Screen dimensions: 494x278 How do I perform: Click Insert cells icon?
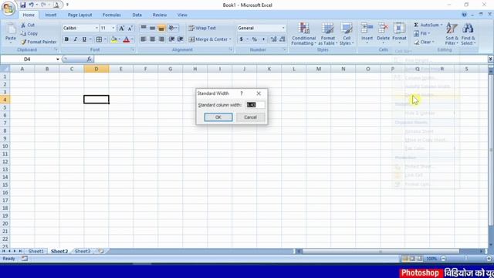[367, 29]
